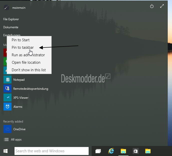The height and width of the screenshot is (156, 172).
Task: Click the OneDrive cloud icon
Action: coord(8,129)
